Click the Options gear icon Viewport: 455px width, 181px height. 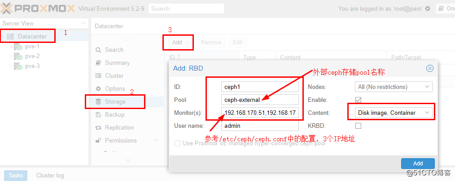99,89
